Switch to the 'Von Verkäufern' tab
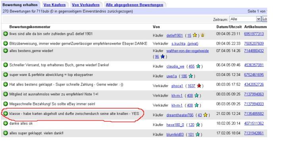The height and width of the screenshot is (165, 287). tap(85, 4)
